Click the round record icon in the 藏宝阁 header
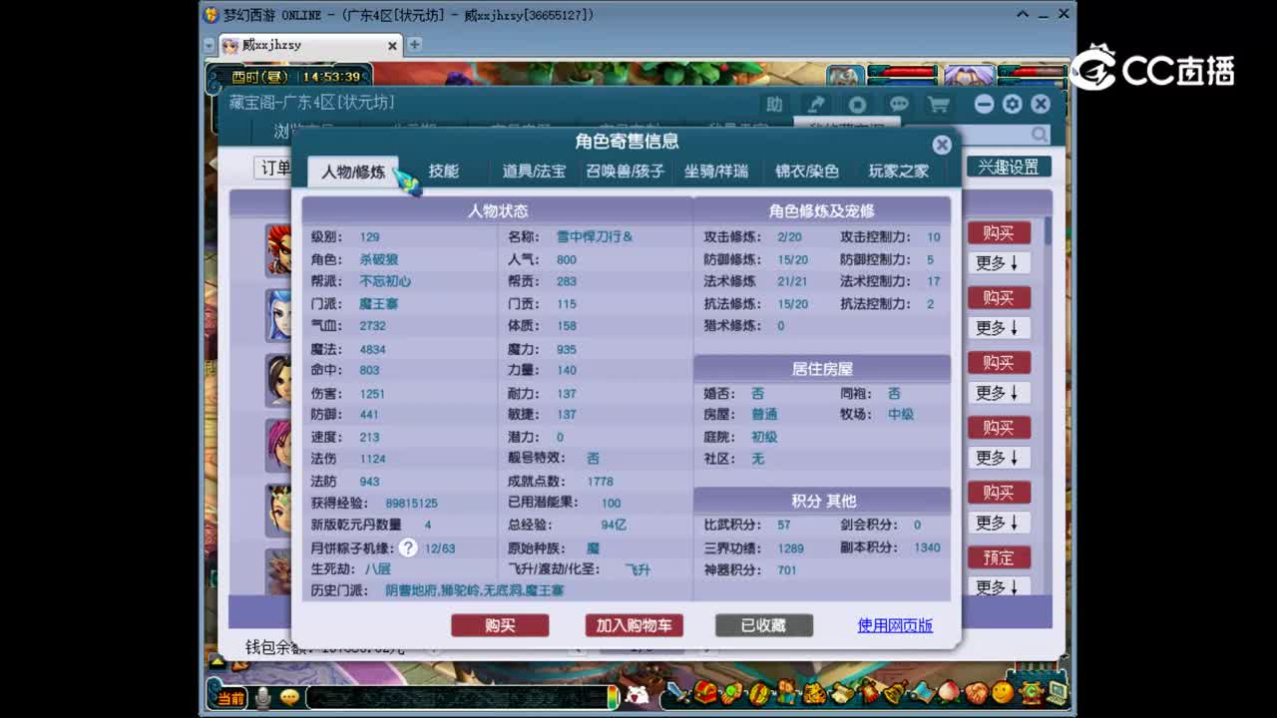Viewport: 1277px width, 718px height. pos(857,104)
